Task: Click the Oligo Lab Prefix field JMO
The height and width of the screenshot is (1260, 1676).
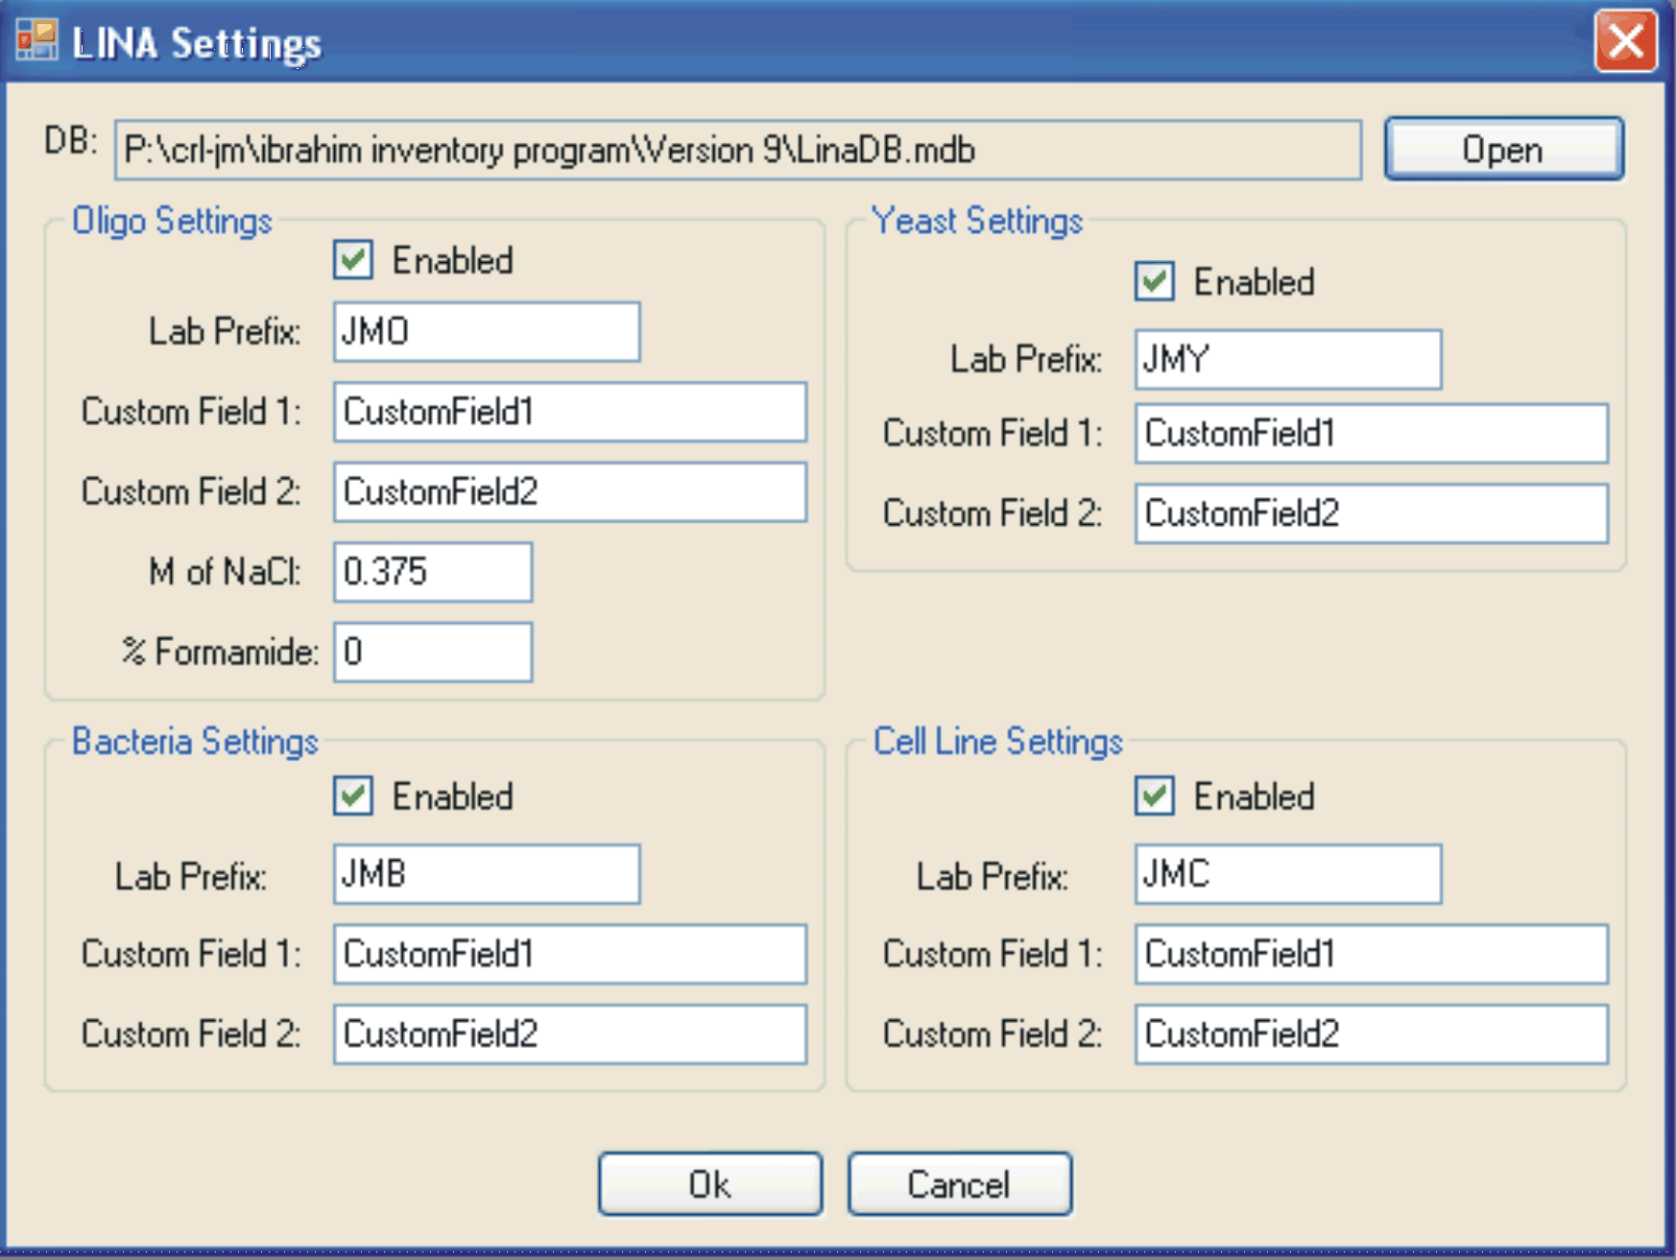Action: click(486, 332)
